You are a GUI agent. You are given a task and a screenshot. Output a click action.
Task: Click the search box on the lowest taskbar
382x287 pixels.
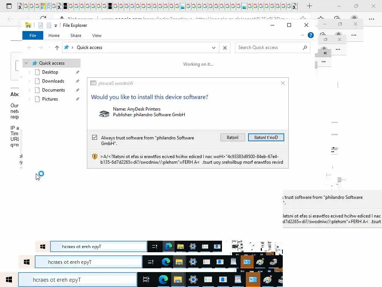click(x=78, y=280)
